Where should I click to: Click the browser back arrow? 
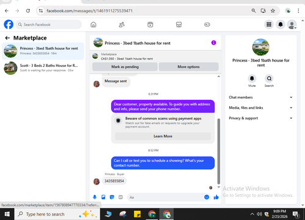coord(7,11)
